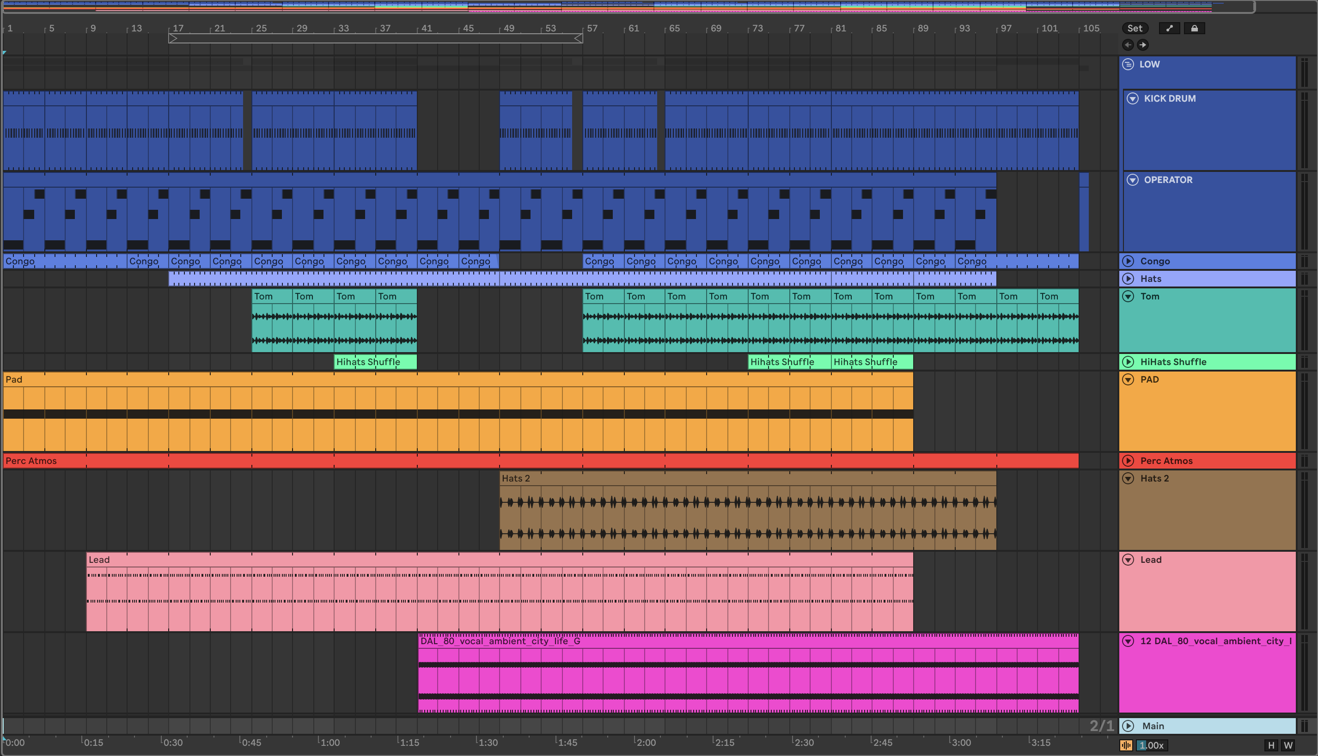Viewport: 1318px width, 756px height.
Task: Collapse the Hats 2 track
Action: point(1128,479)
